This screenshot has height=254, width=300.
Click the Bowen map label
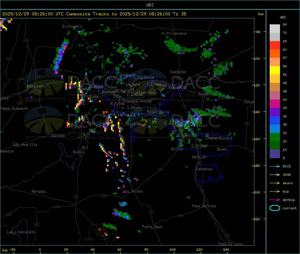(x=222, y=149)
